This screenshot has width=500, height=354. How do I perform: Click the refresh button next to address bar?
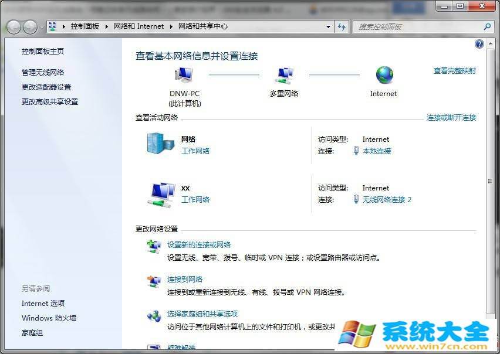(342, 27)
